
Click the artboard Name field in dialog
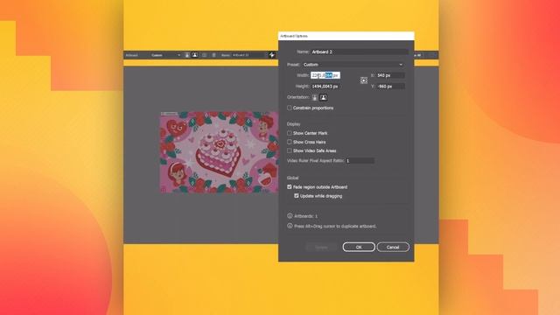[360, 52]
